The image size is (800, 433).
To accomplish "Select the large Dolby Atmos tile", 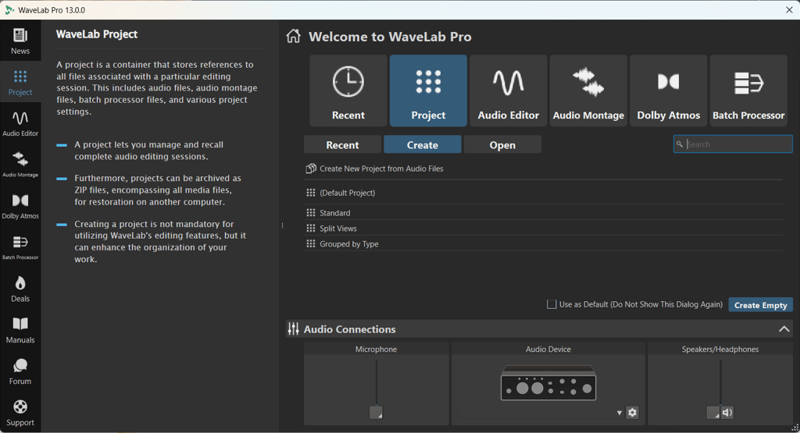I will [x=669, y=91].
